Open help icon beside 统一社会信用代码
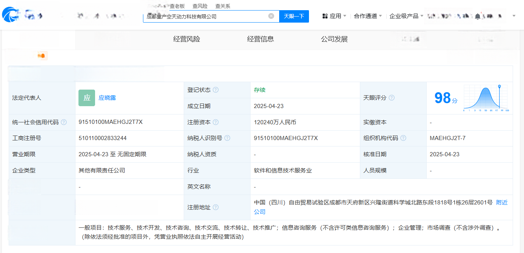524x253 pixels. pos(64,122)
